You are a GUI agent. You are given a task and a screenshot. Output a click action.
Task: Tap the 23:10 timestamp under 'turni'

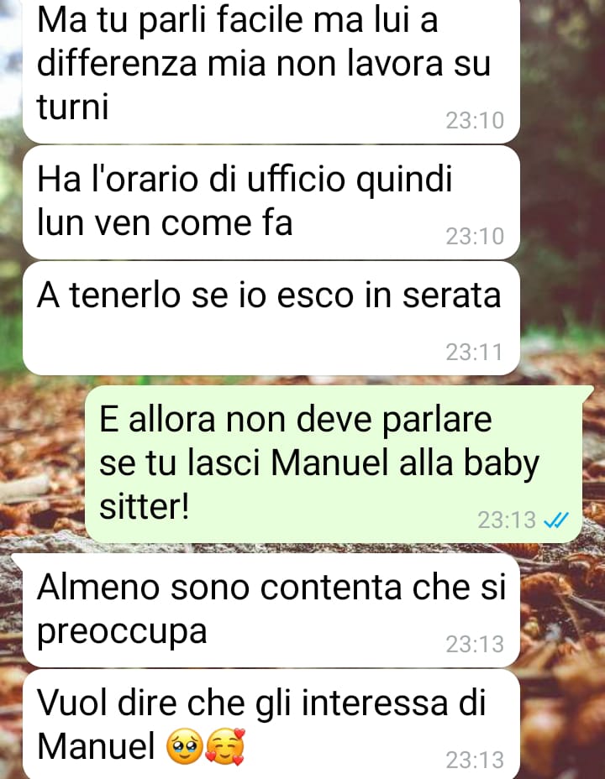coord(475,120)
